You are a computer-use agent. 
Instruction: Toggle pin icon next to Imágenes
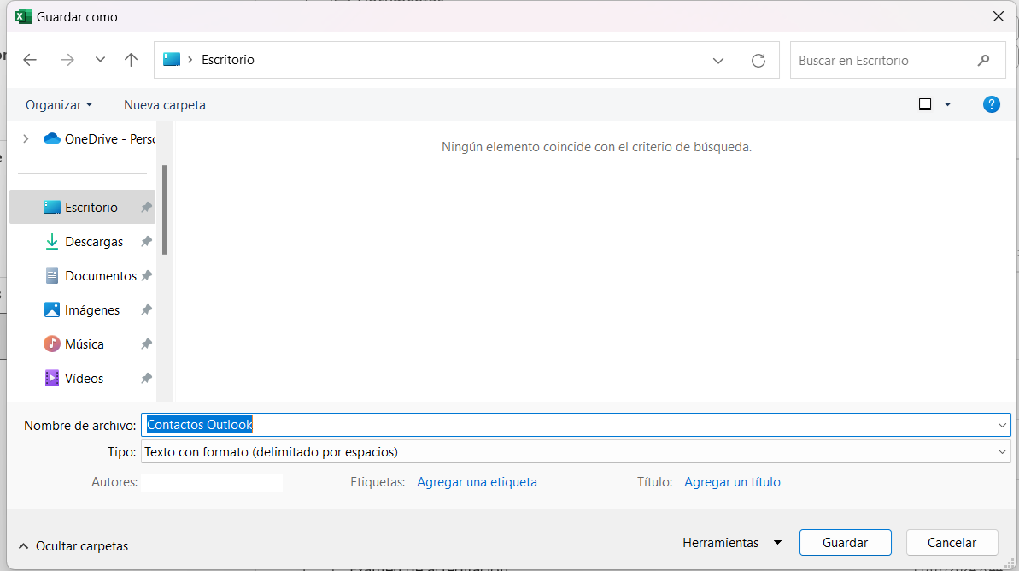click(x=146, y=310)
